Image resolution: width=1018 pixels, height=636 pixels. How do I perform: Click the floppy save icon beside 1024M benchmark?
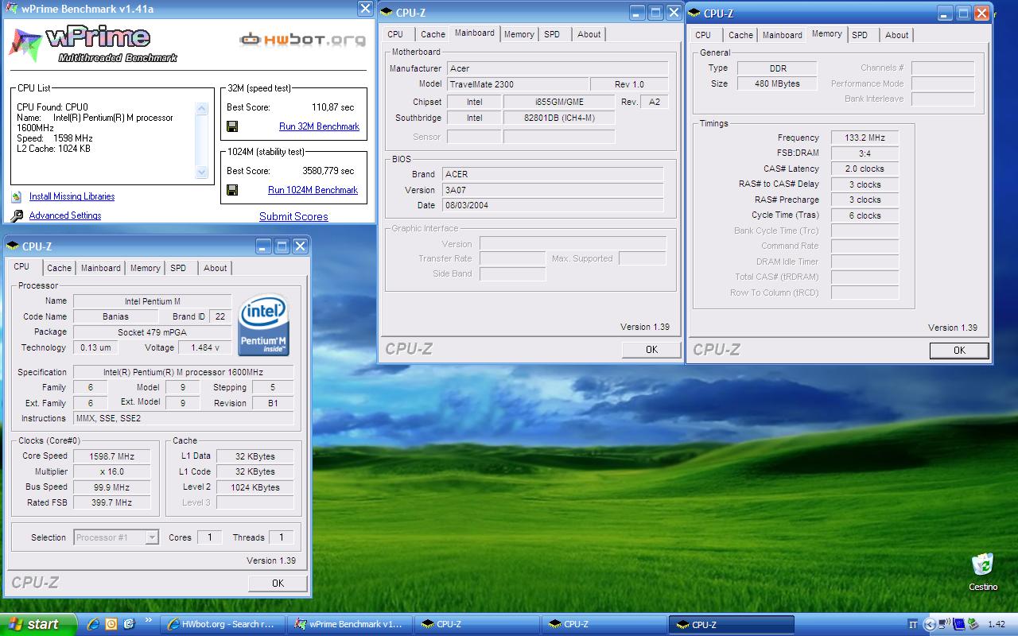[x=232, y=190]
